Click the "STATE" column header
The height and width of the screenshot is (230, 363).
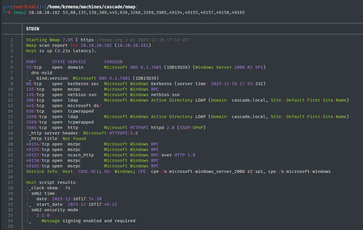tap(58, 62)
